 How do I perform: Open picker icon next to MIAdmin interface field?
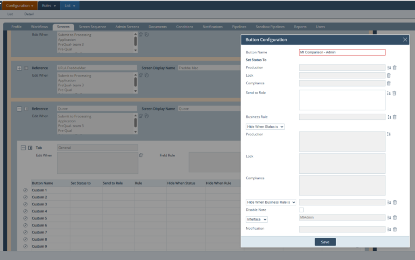pos(389,218)
